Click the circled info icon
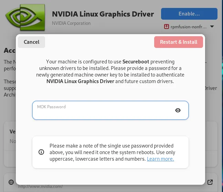This screenshot has height=192, width=223. point(41,152)
